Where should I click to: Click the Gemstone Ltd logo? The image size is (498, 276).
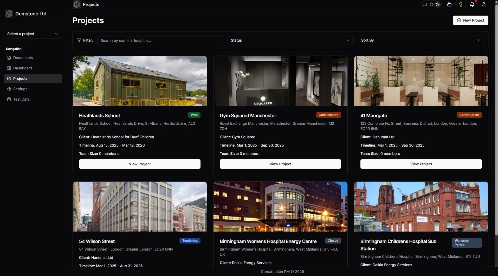click(26, 14)
